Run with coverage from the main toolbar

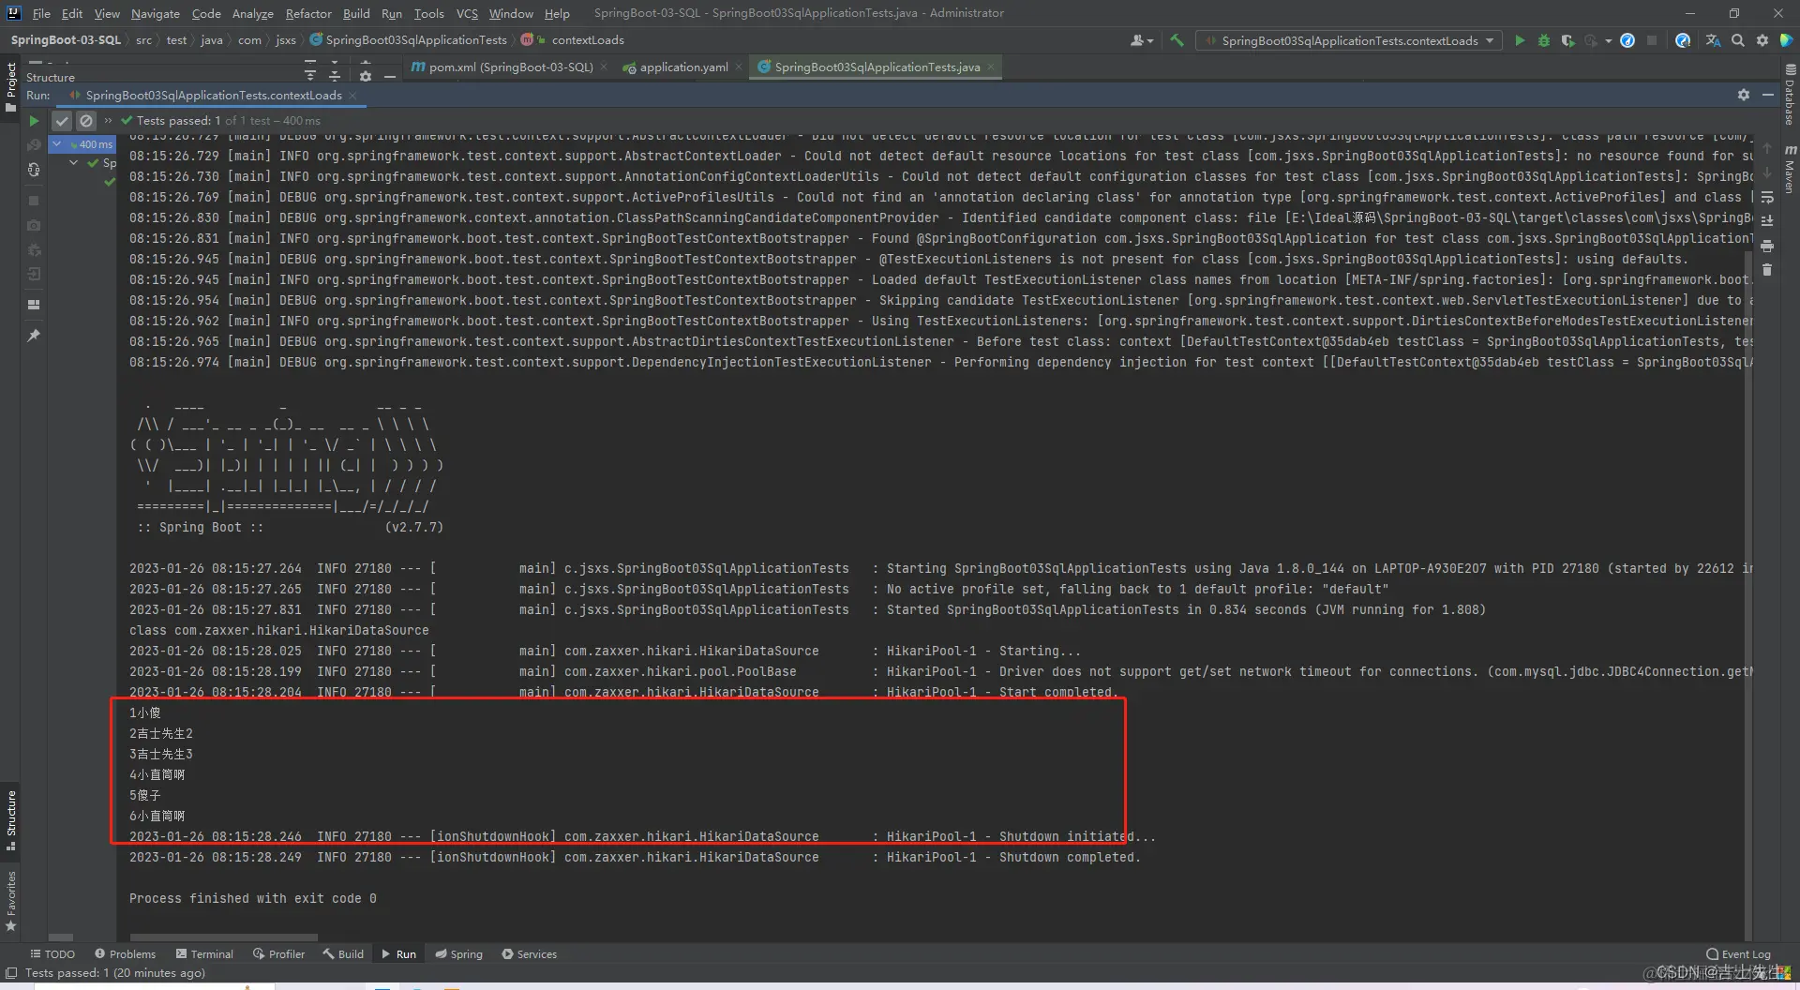[x=1567, y=40]
